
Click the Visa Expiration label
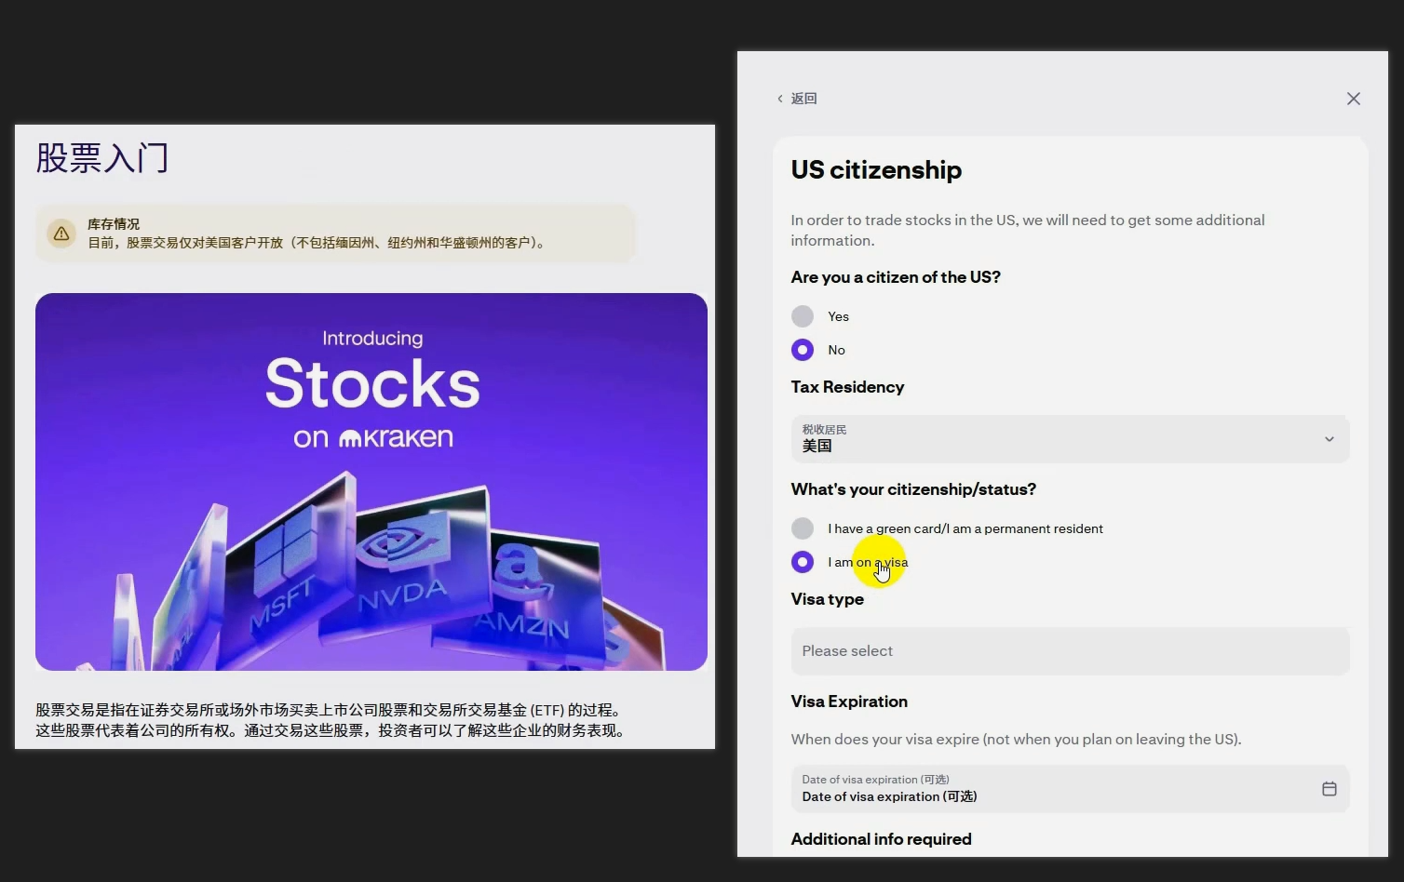849,702
